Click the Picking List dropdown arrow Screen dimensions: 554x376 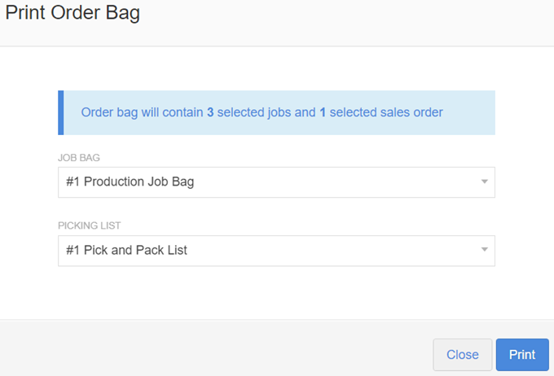click(483, 250)
